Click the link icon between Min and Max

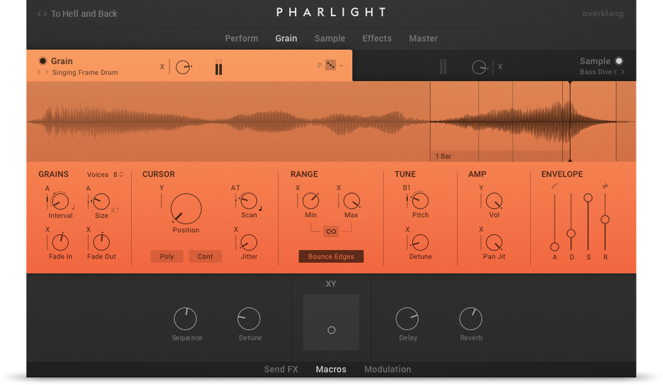331,232
